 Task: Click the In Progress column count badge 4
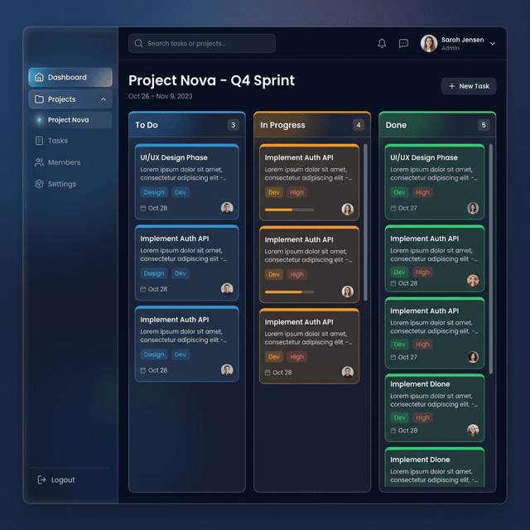pyautogui.click(x=359, y=125)
